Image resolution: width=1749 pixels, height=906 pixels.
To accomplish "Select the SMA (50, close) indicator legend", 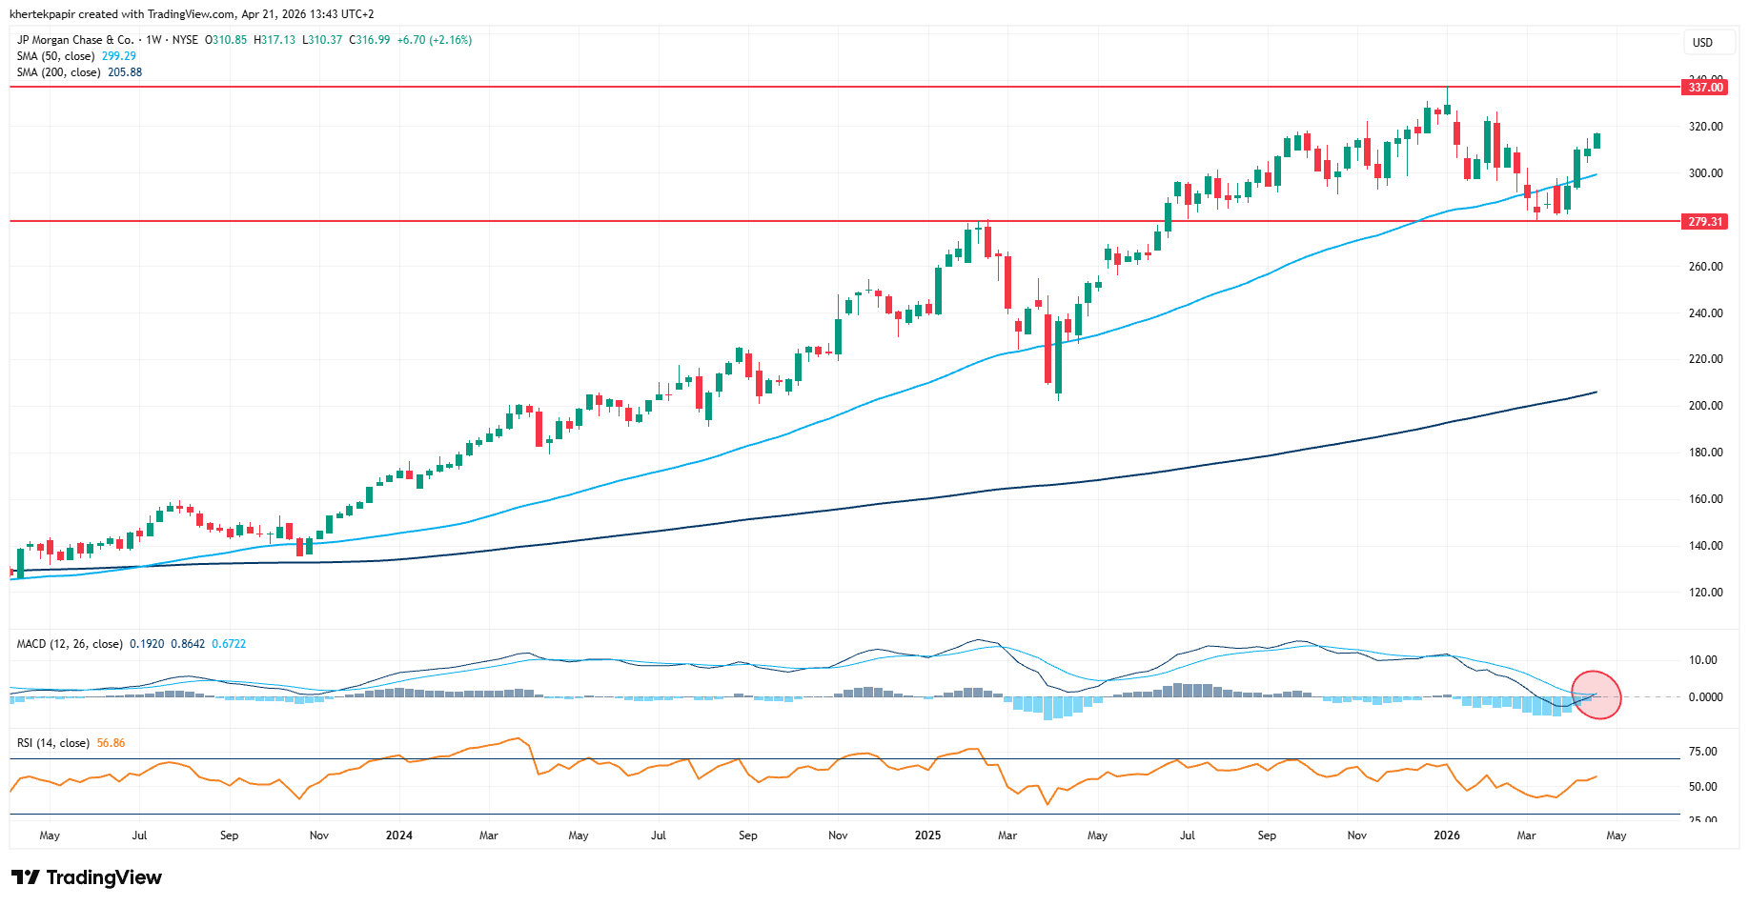I will click(55, 56).
